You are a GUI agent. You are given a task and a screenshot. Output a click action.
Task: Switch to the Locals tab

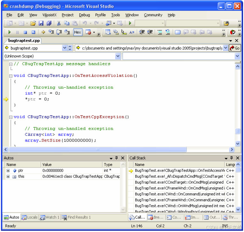(x=29, y=217)
